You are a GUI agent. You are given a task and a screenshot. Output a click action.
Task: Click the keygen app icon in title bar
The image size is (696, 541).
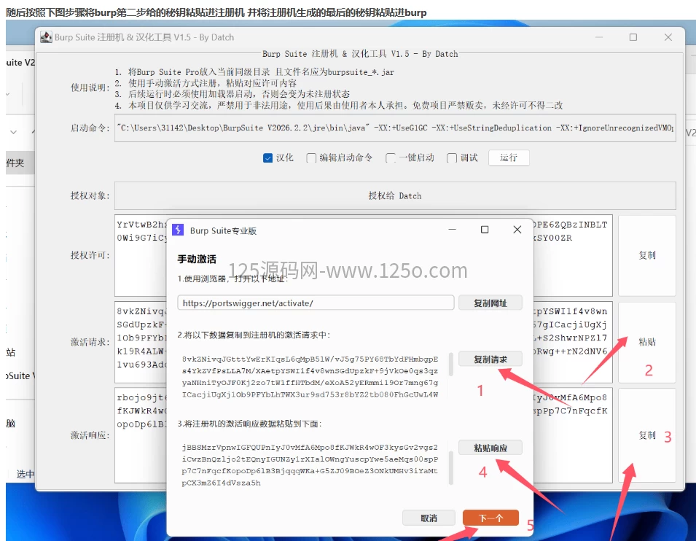[x=46, y=37]
